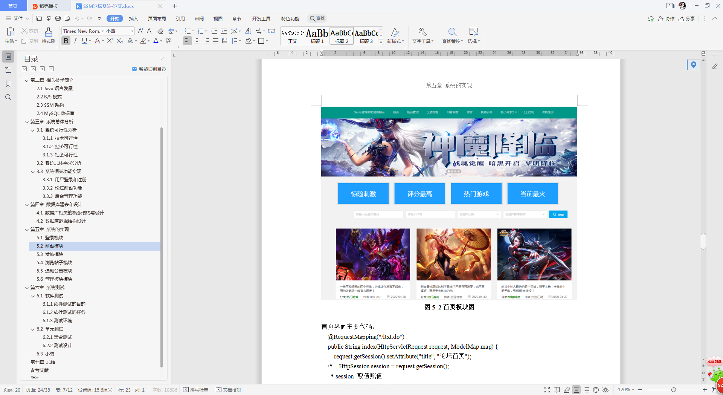This screenshot has width=723, height=395.
Task: Apply the 标题 1 style
Action: pyautogui.click(x=317, y=37)
